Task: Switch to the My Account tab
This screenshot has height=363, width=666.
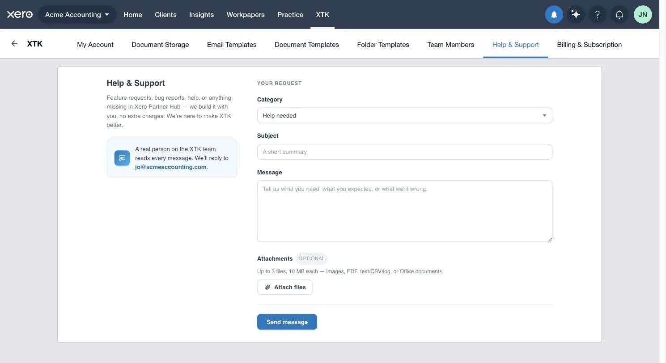Action: [x=95, y=44]
